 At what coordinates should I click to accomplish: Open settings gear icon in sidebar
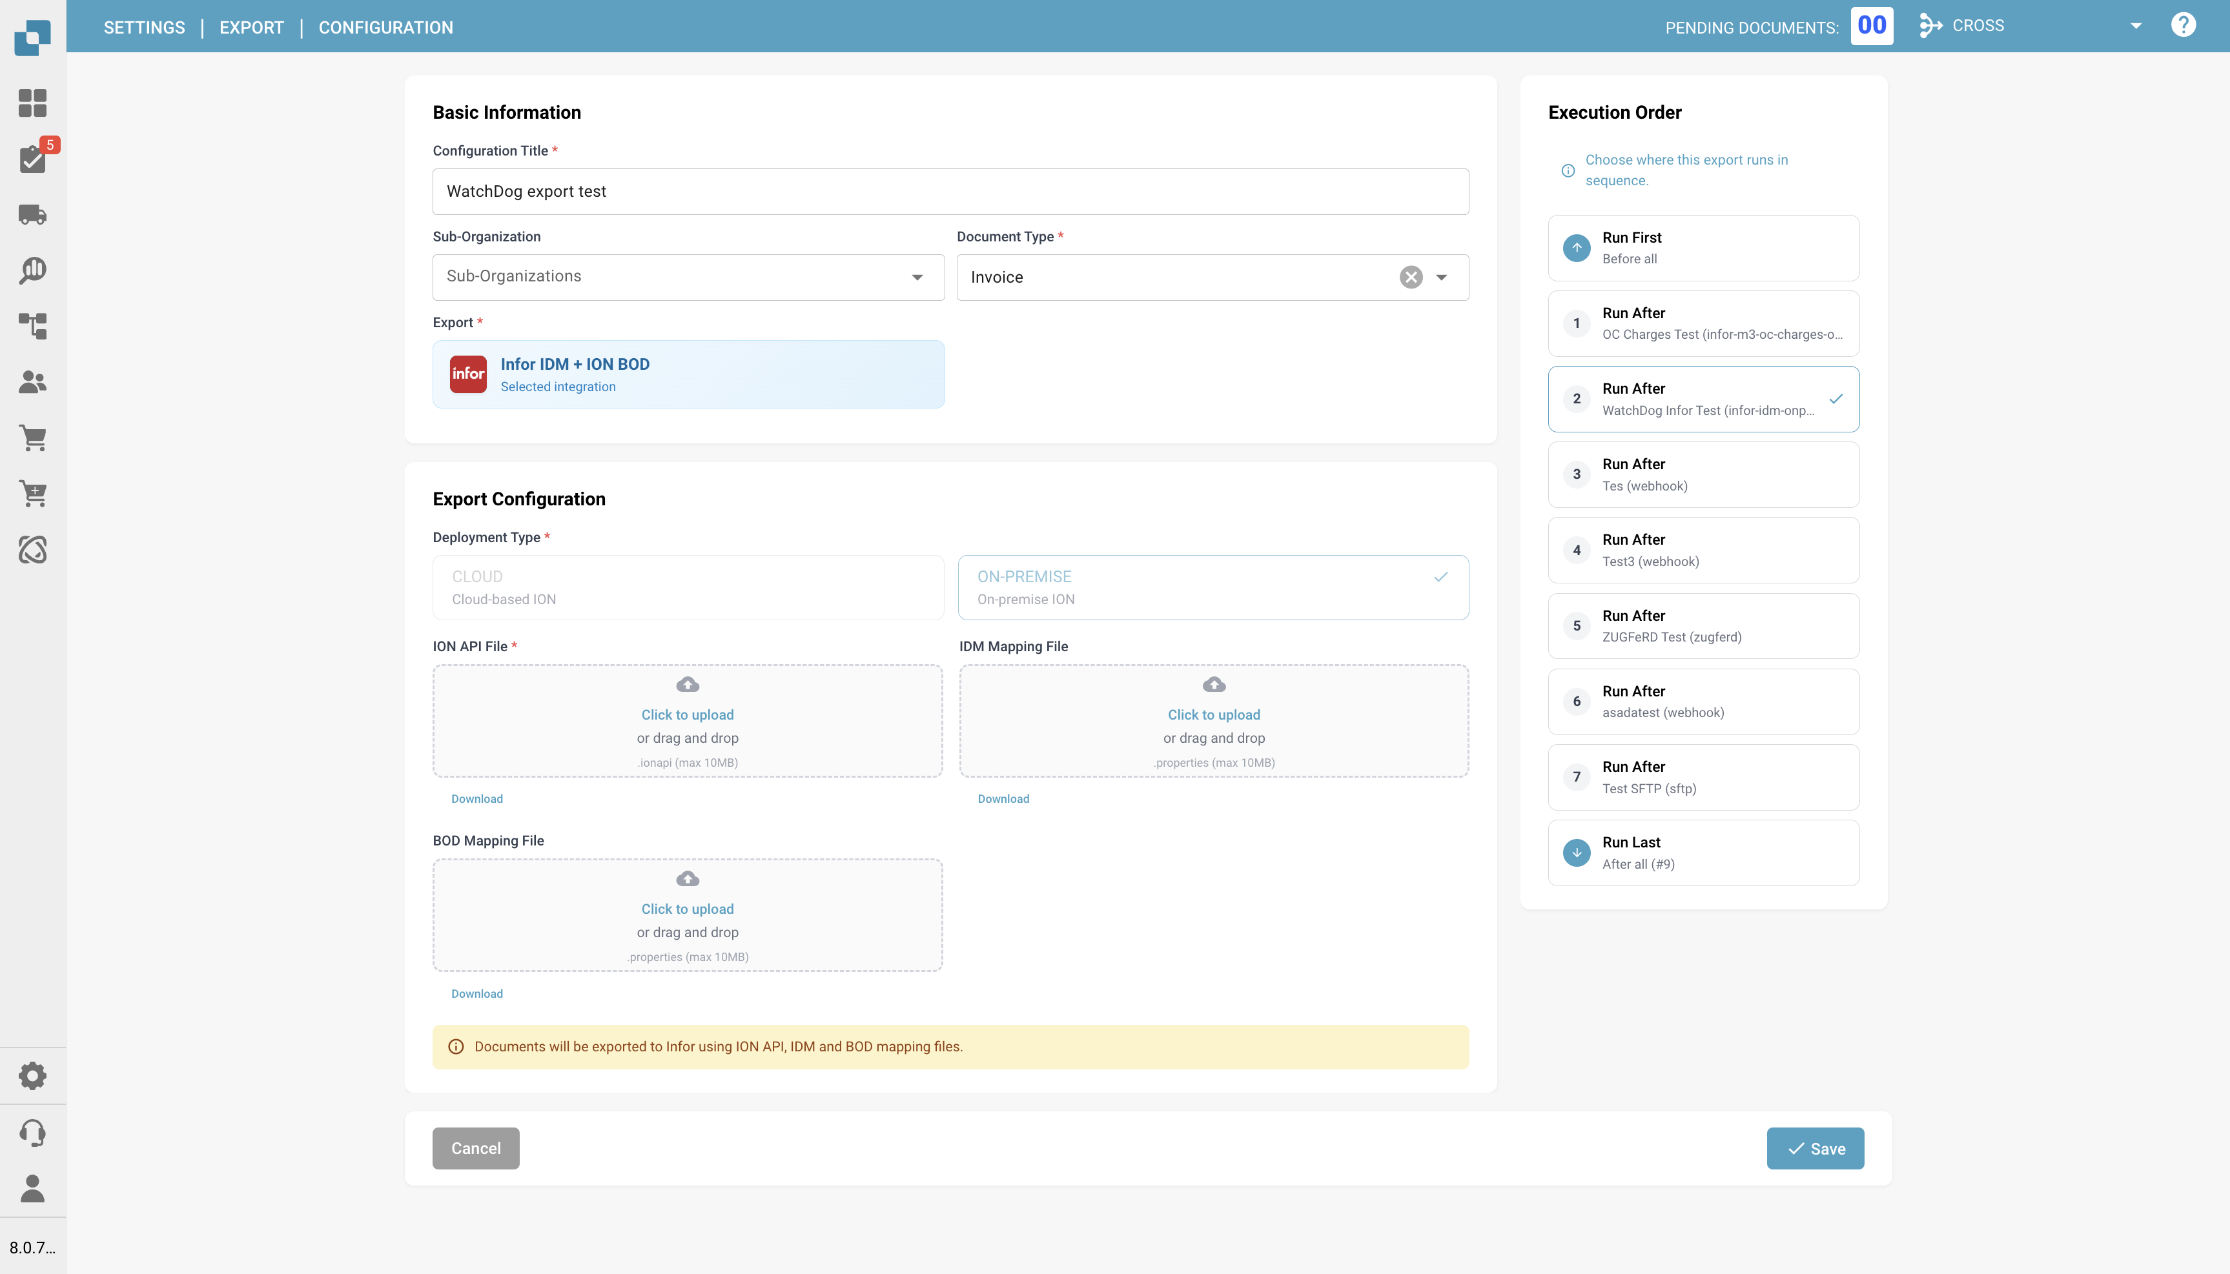(32, 1077)
